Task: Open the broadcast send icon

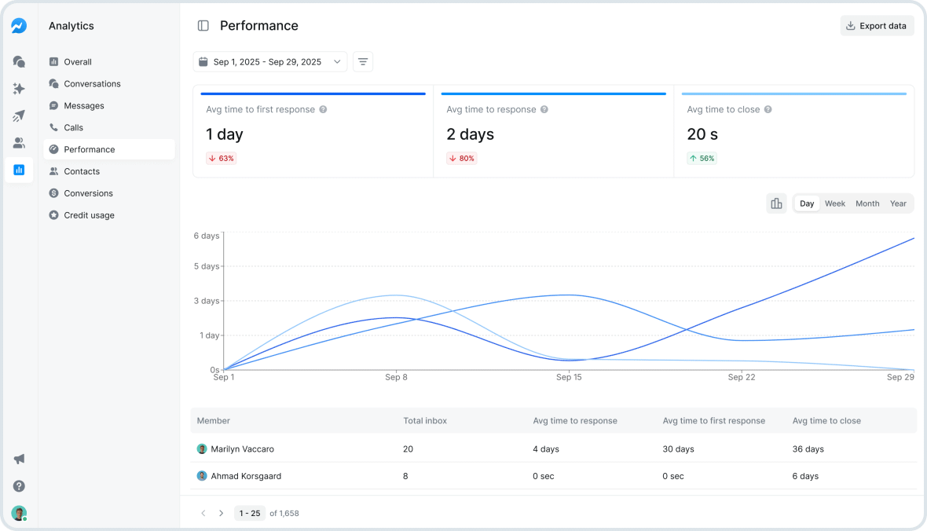Action: click(x=18, y=115)
